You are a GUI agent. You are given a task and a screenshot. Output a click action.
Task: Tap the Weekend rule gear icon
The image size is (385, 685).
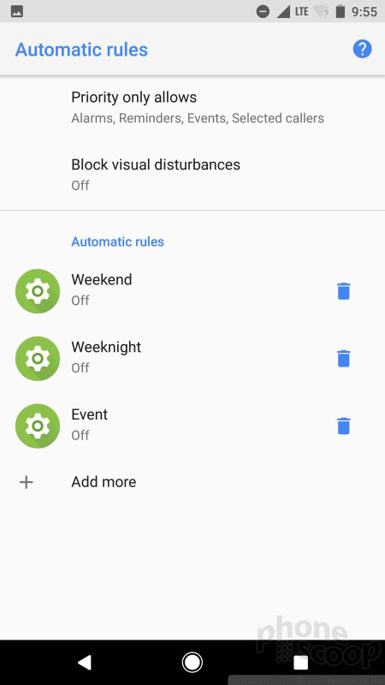click(x=38, y=291)
